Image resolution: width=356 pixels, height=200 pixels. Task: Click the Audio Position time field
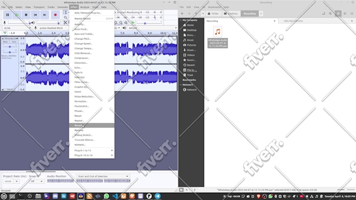(60, 181)
